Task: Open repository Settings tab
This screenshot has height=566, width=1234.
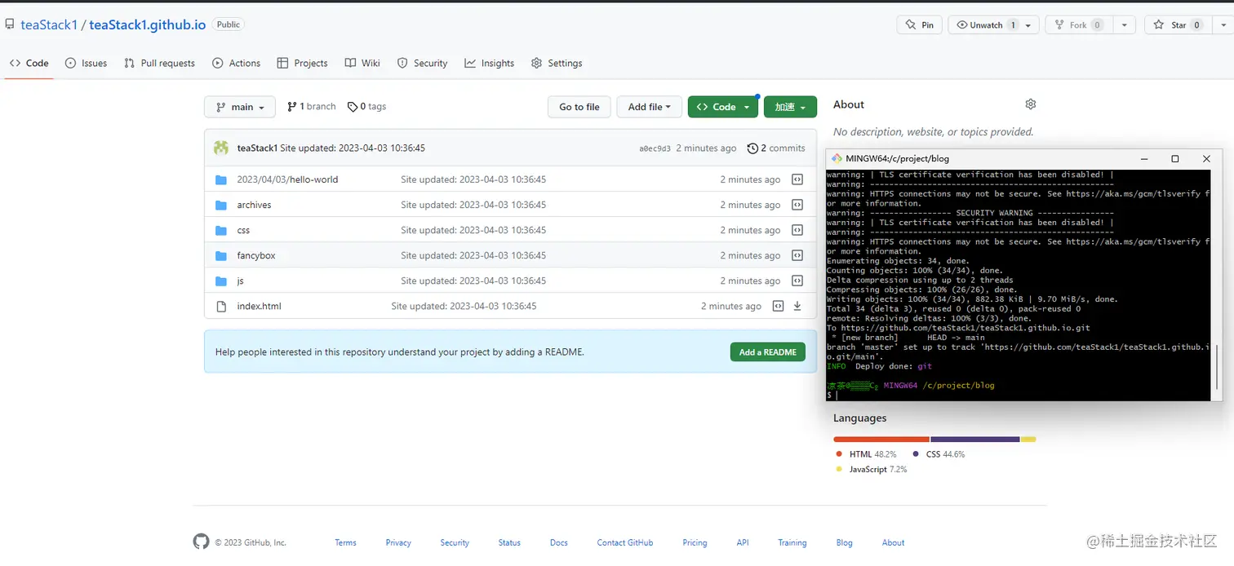Action: (x=557, y=63)
